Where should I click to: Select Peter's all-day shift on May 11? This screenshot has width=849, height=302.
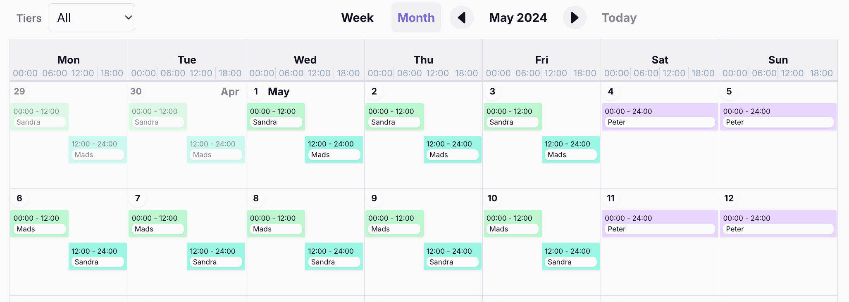[x=659, y=224]
